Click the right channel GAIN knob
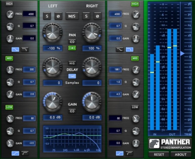 click(92, 102)
